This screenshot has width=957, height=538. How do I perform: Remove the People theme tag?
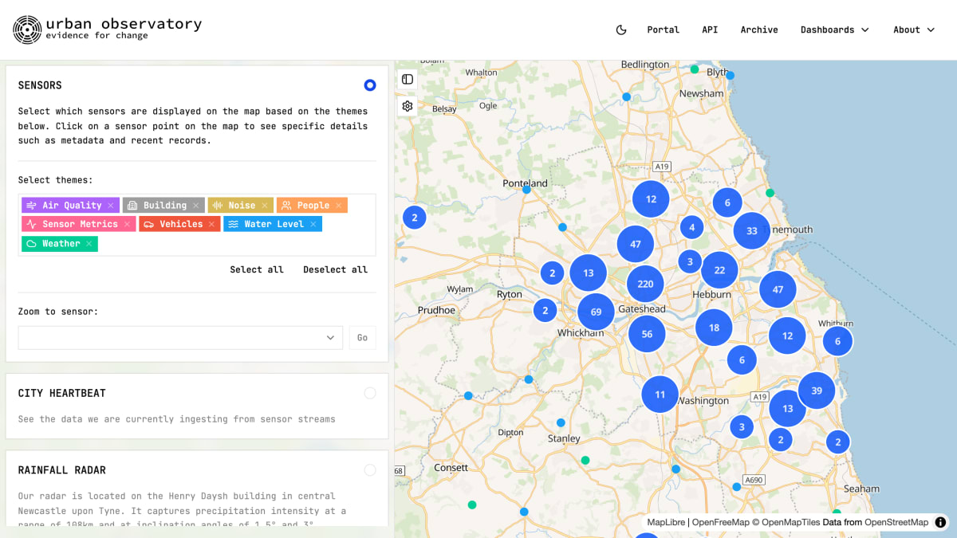click(x=339, y=206)
